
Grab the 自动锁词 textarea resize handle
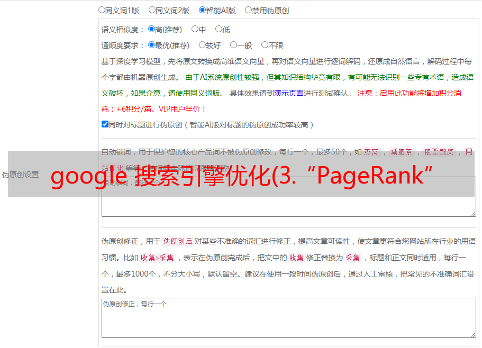(473, 214)
